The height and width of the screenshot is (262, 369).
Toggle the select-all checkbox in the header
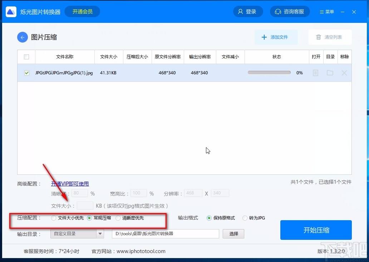tap(26, 56)
